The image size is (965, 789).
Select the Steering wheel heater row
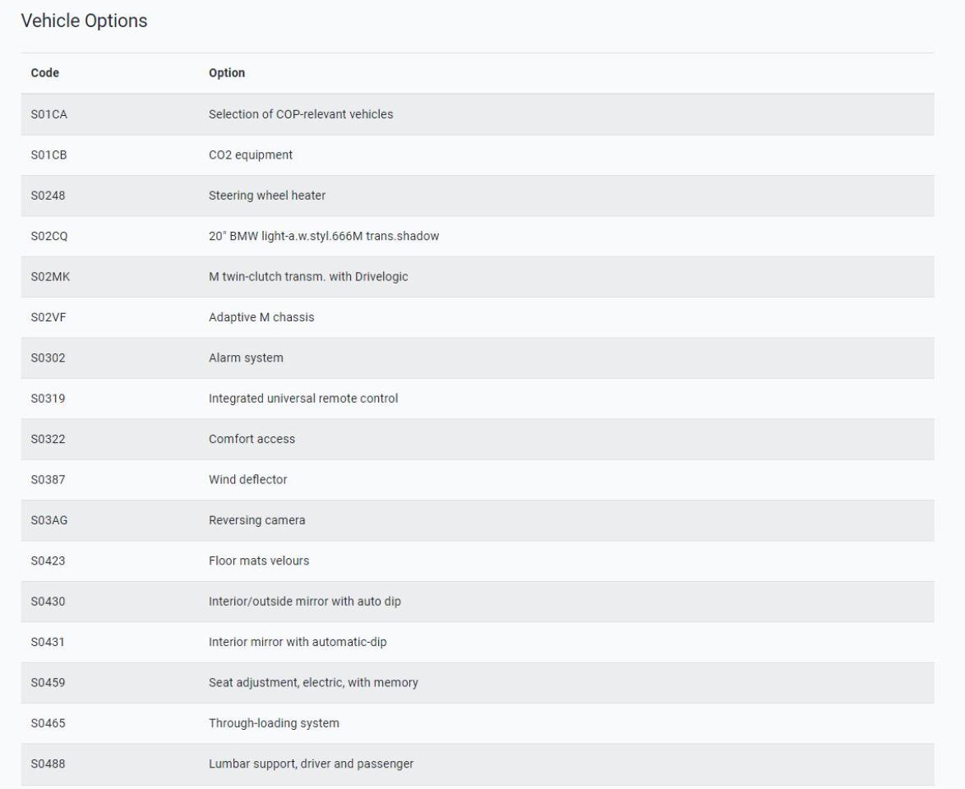[478, 196]
